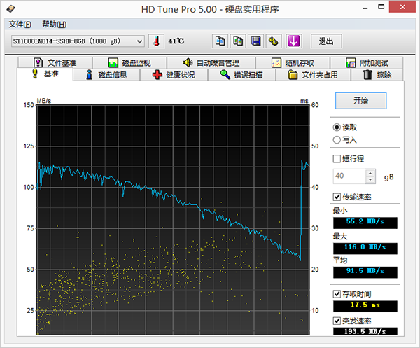420x348 pixels.
Task: Select the 基准 tab
Action: [x=45, y=74]
